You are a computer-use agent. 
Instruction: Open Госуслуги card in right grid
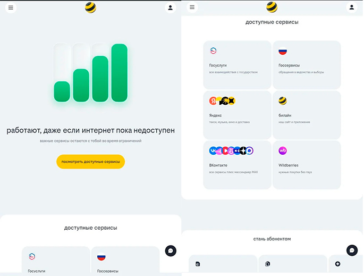(237, 65)
